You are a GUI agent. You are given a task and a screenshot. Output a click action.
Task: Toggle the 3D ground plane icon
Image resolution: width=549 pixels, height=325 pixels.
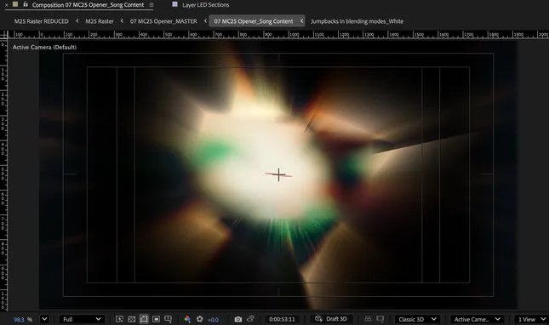pyautogui.click(x=368, y=319)
